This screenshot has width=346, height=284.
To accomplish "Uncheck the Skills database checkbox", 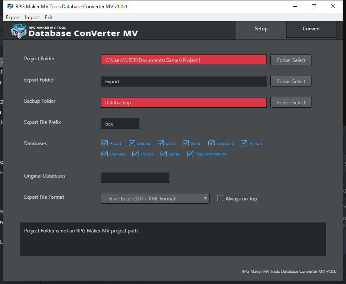I will pos(160,143).
